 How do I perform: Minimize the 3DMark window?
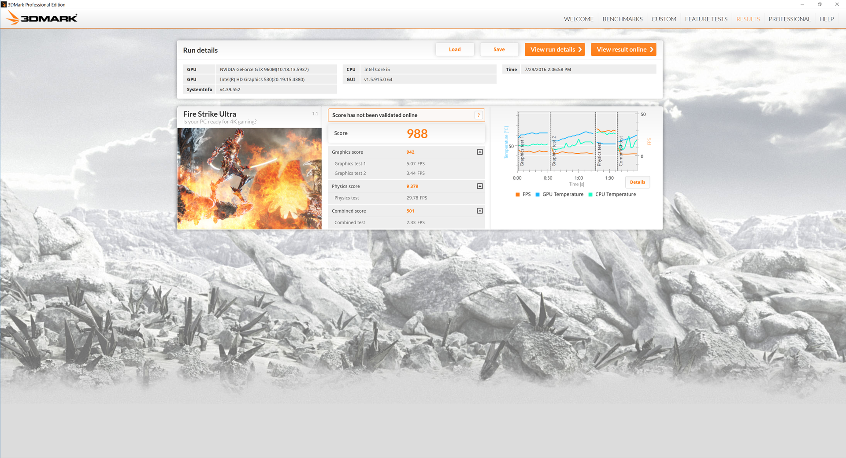(x=802, y=4)
